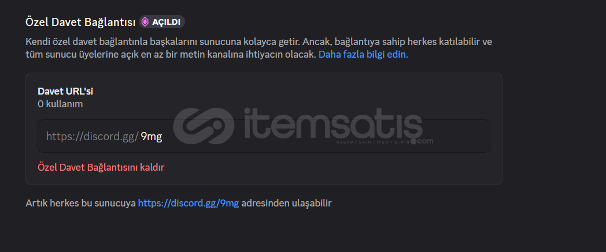Screen dimensions: 606x252
Task: Click the "Özel Davet Bağlantısı" heading
Action: tap(80, 22)
